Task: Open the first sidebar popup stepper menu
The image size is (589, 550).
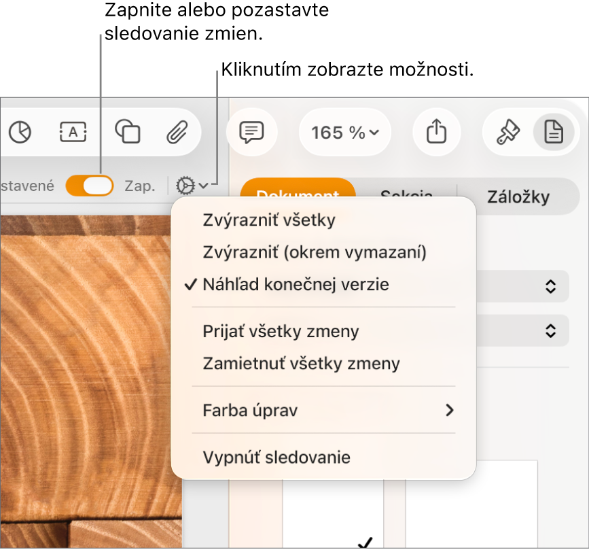Action: point(550,286)
